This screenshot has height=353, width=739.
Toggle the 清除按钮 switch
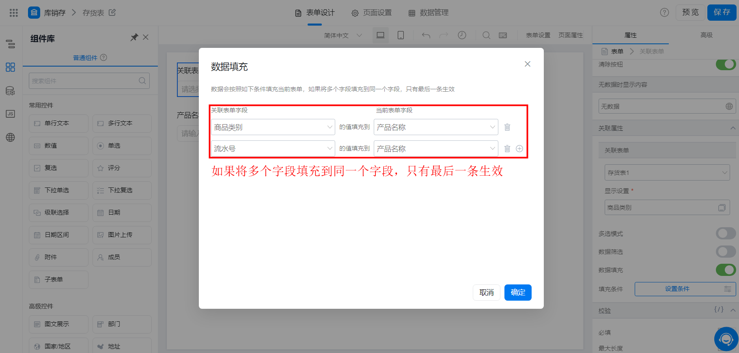click(x=726, y=64)
